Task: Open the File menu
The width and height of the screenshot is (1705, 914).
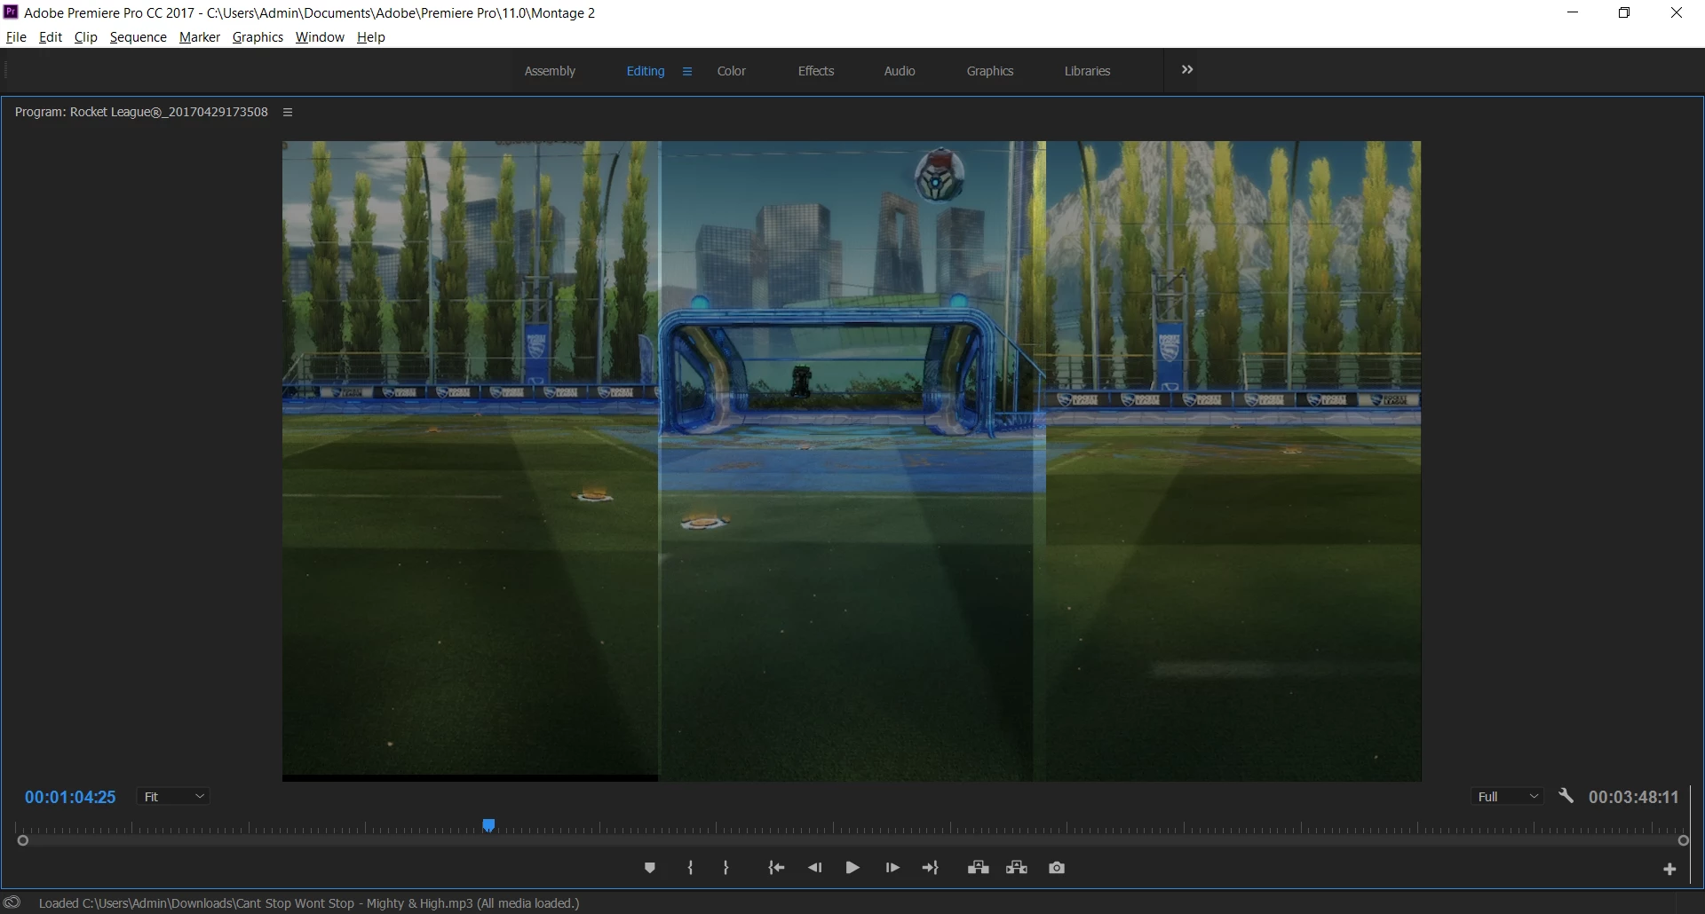Action: click(x=16, y=37)
